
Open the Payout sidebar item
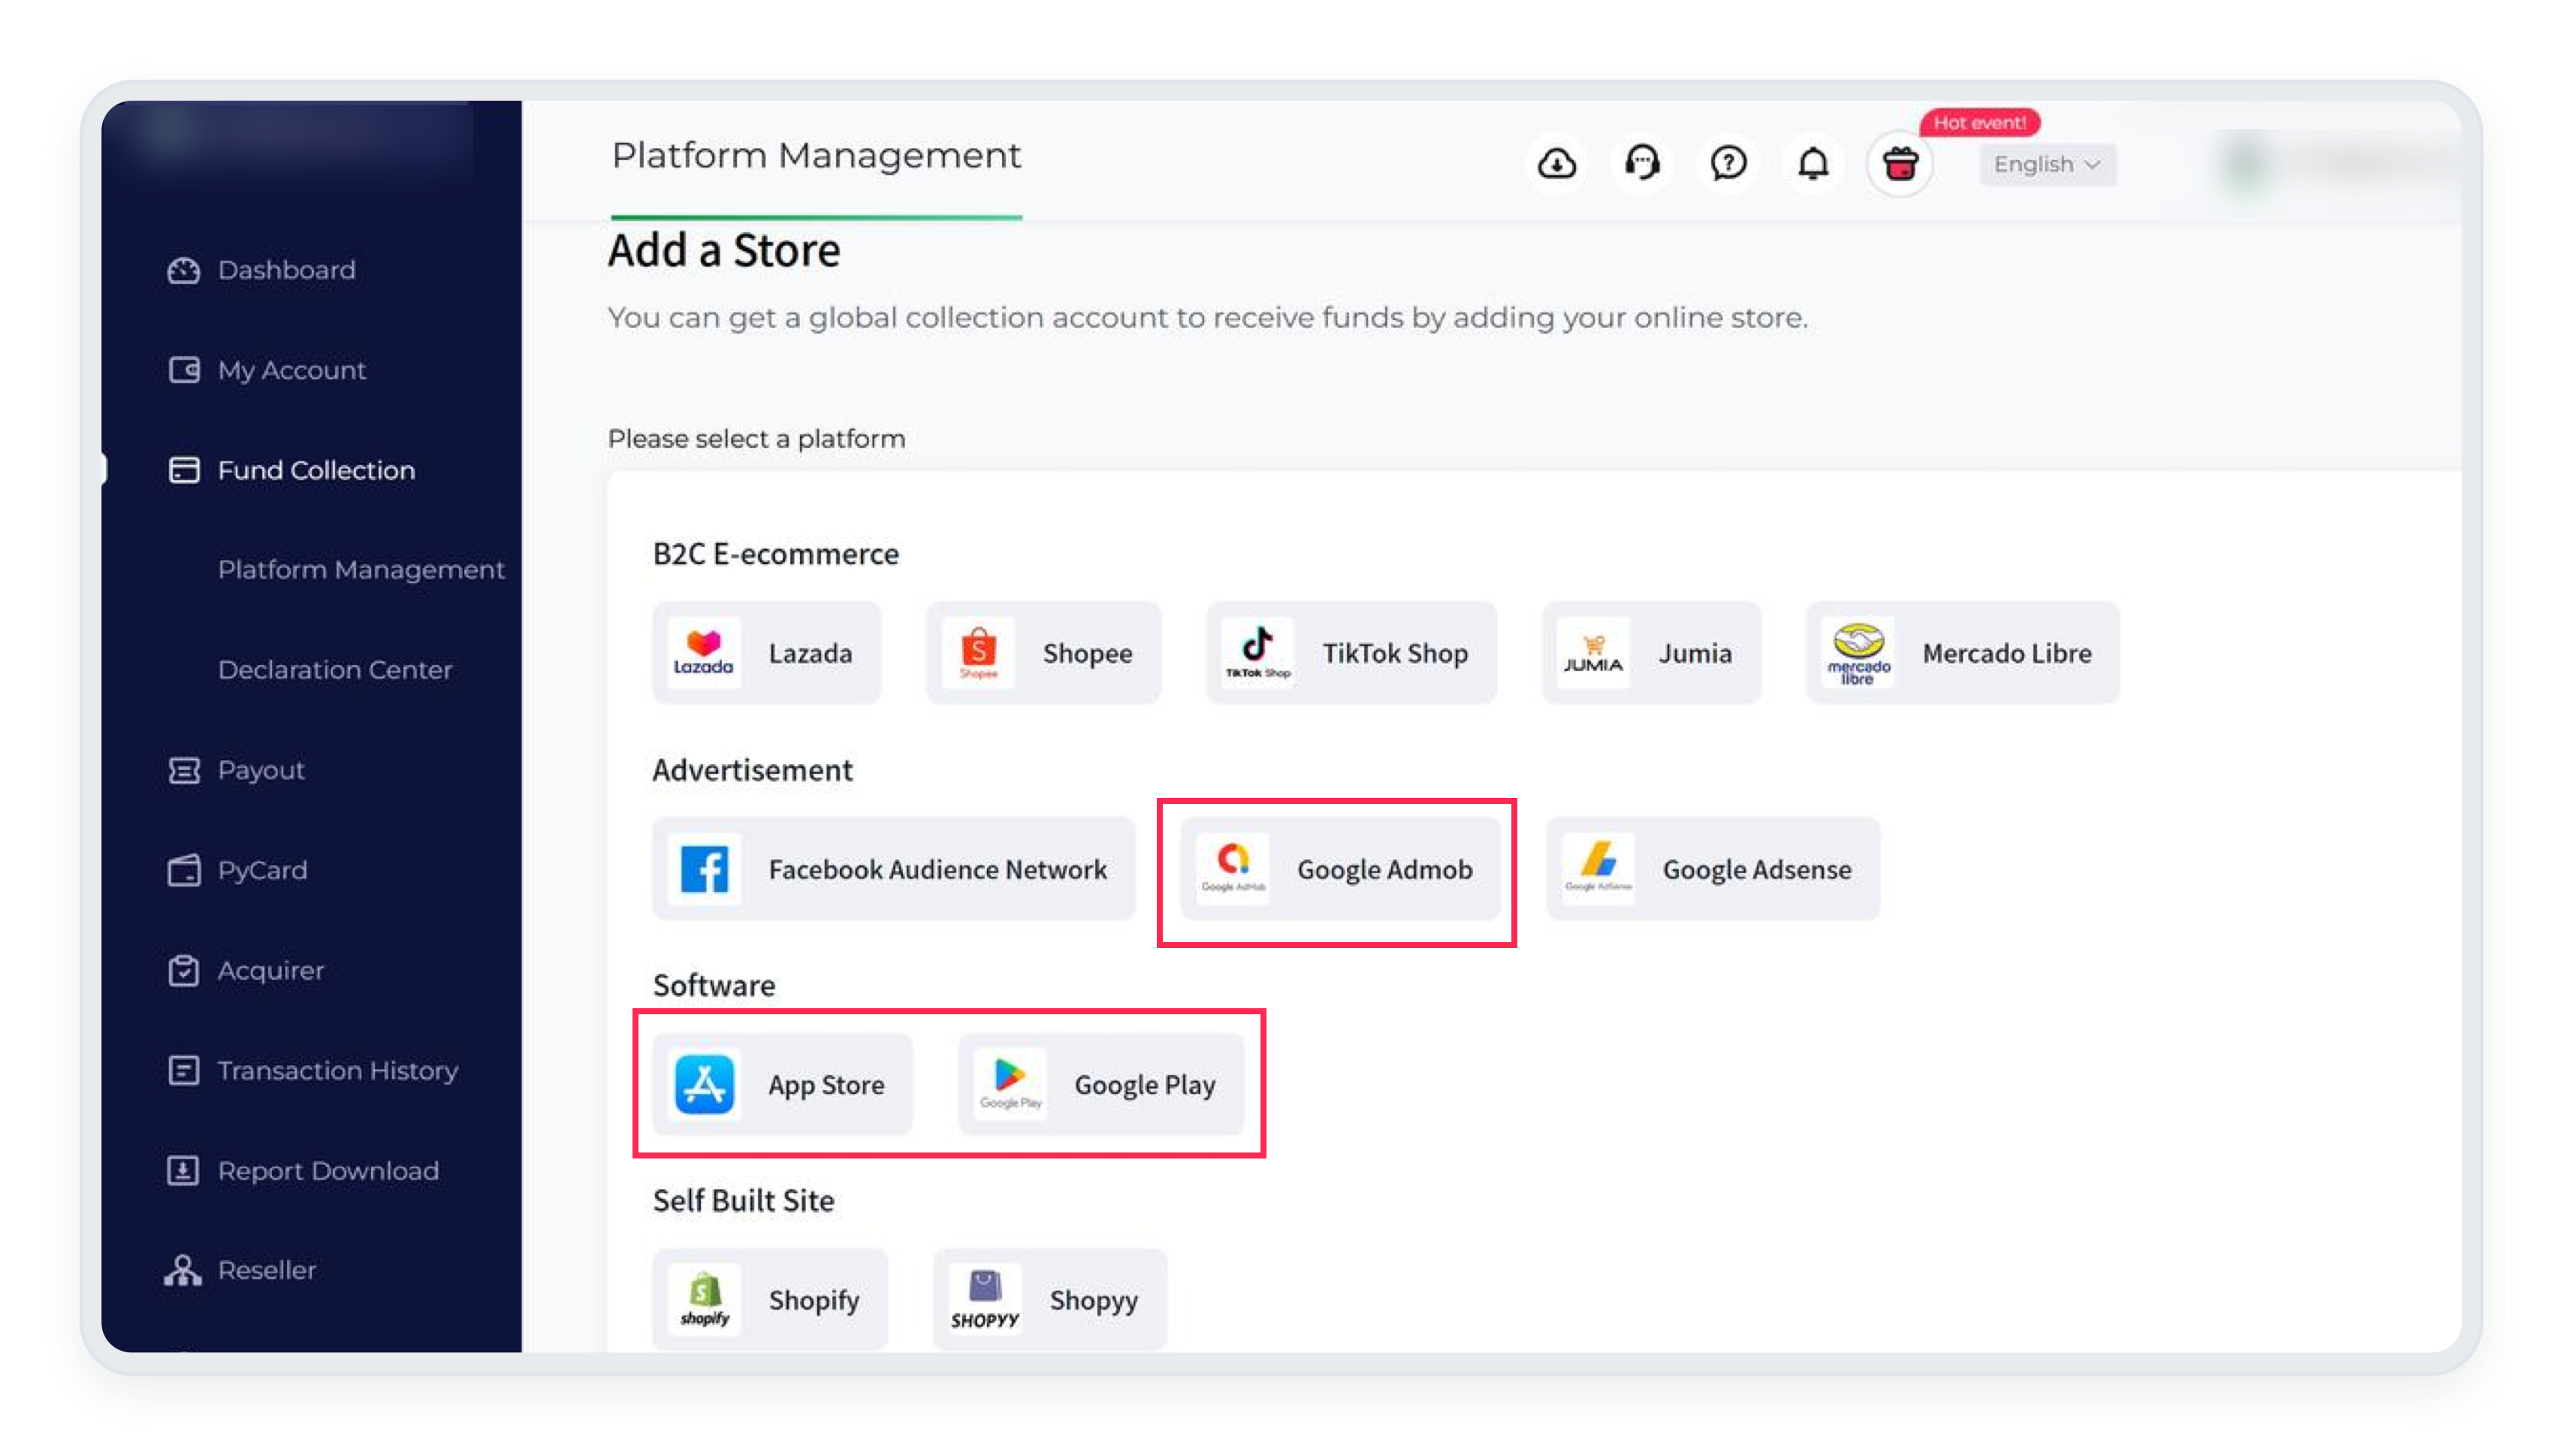260,770
